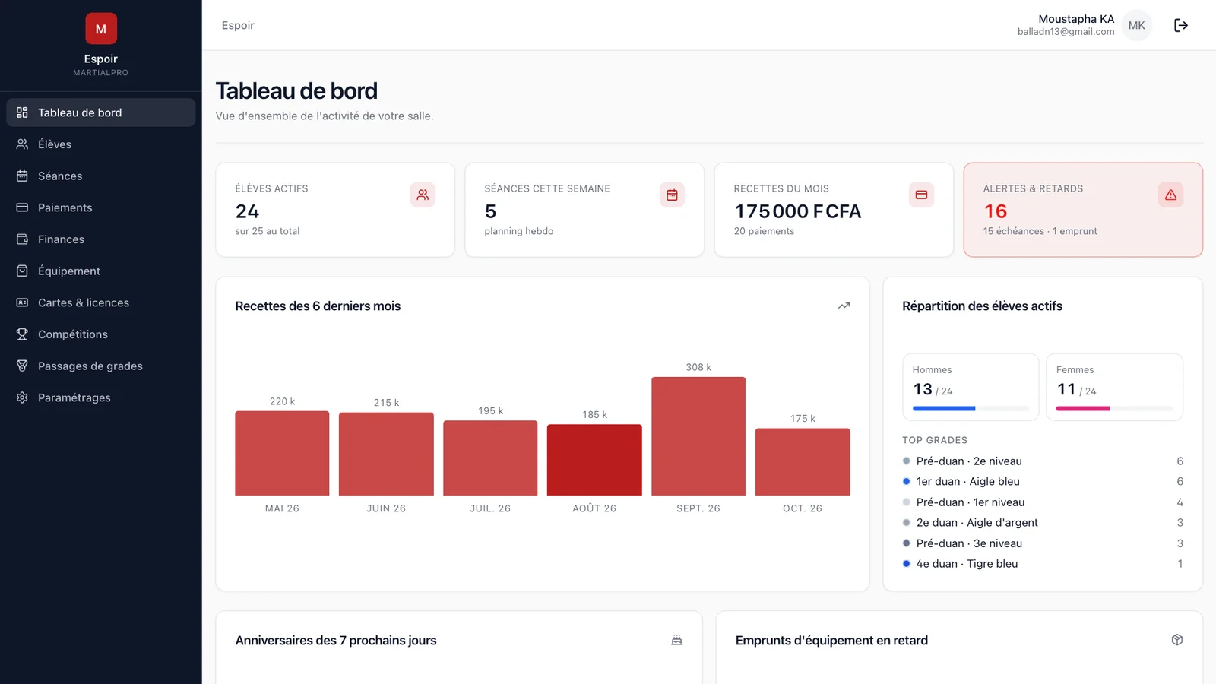Click the Femmes progress bar
Image resolution: width=1216 pixels, height=684 pixels.
point(1114,409)
